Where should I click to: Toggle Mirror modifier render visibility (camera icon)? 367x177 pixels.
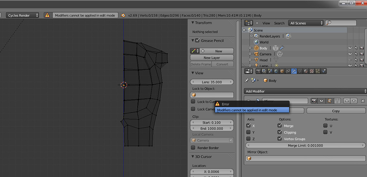pos(314,101)
